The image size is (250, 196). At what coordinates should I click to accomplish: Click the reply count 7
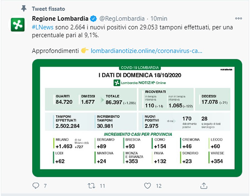click(45, 186)
